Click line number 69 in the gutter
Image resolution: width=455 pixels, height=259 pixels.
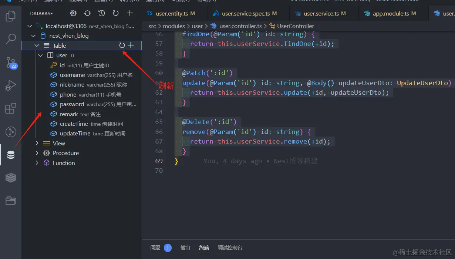point(159,161)
